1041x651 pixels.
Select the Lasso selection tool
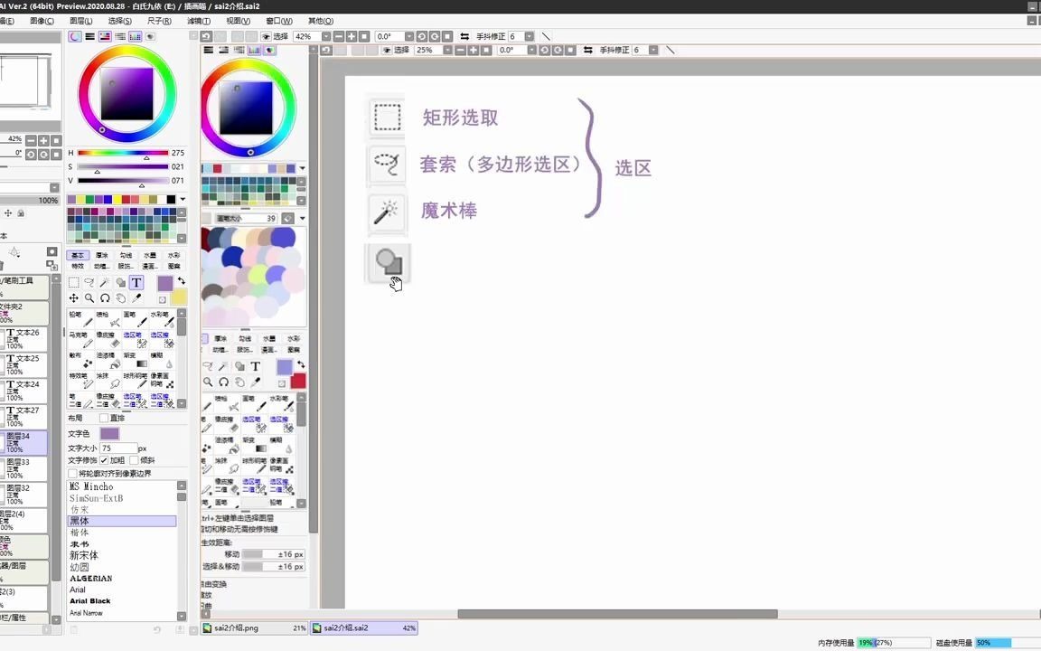89,280
